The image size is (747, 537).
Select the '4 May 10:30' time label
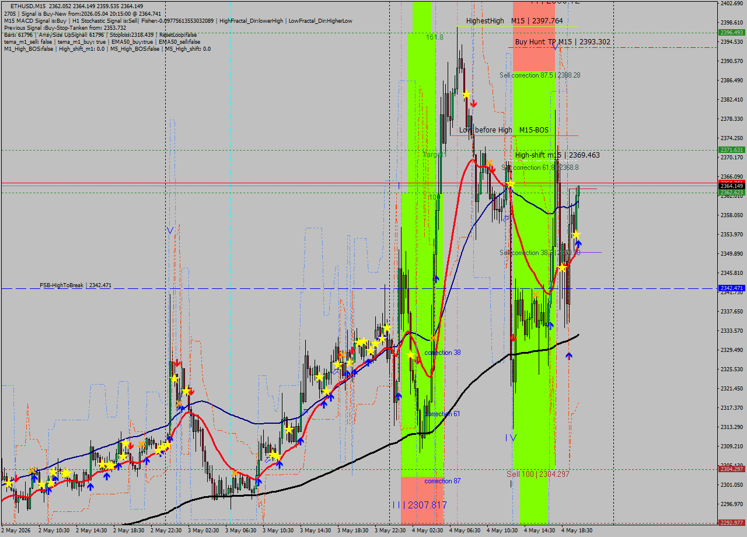[x=502, y=531]
